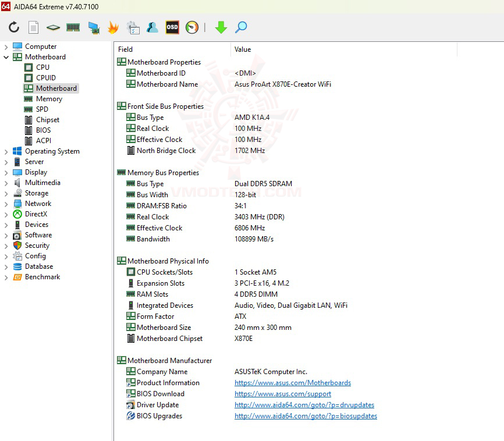Click the network computers toolbar icon
This screenshot has height=441, width=504.
pos(94,28)
